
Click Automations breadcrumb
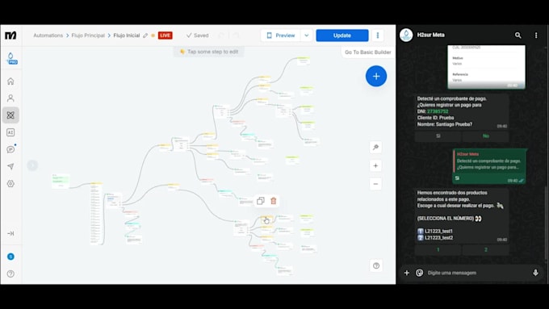coord(48,35)
